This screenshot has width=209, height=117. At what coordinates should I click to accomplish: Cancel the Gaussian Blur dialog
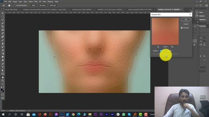(186, 24)
